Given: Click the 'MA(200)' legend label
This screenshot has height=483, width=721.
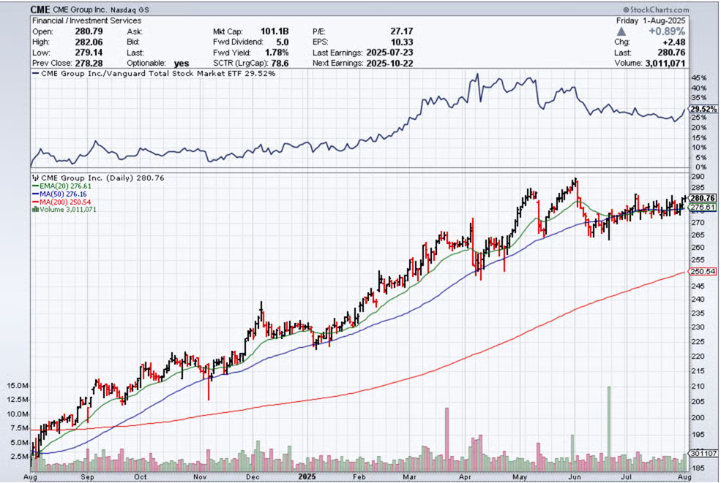Looking at the screenshot, I should pos(53,202).
